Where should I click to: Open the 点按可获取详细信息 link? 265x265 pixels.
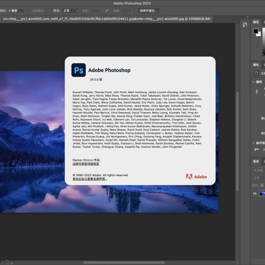point(86,164)
